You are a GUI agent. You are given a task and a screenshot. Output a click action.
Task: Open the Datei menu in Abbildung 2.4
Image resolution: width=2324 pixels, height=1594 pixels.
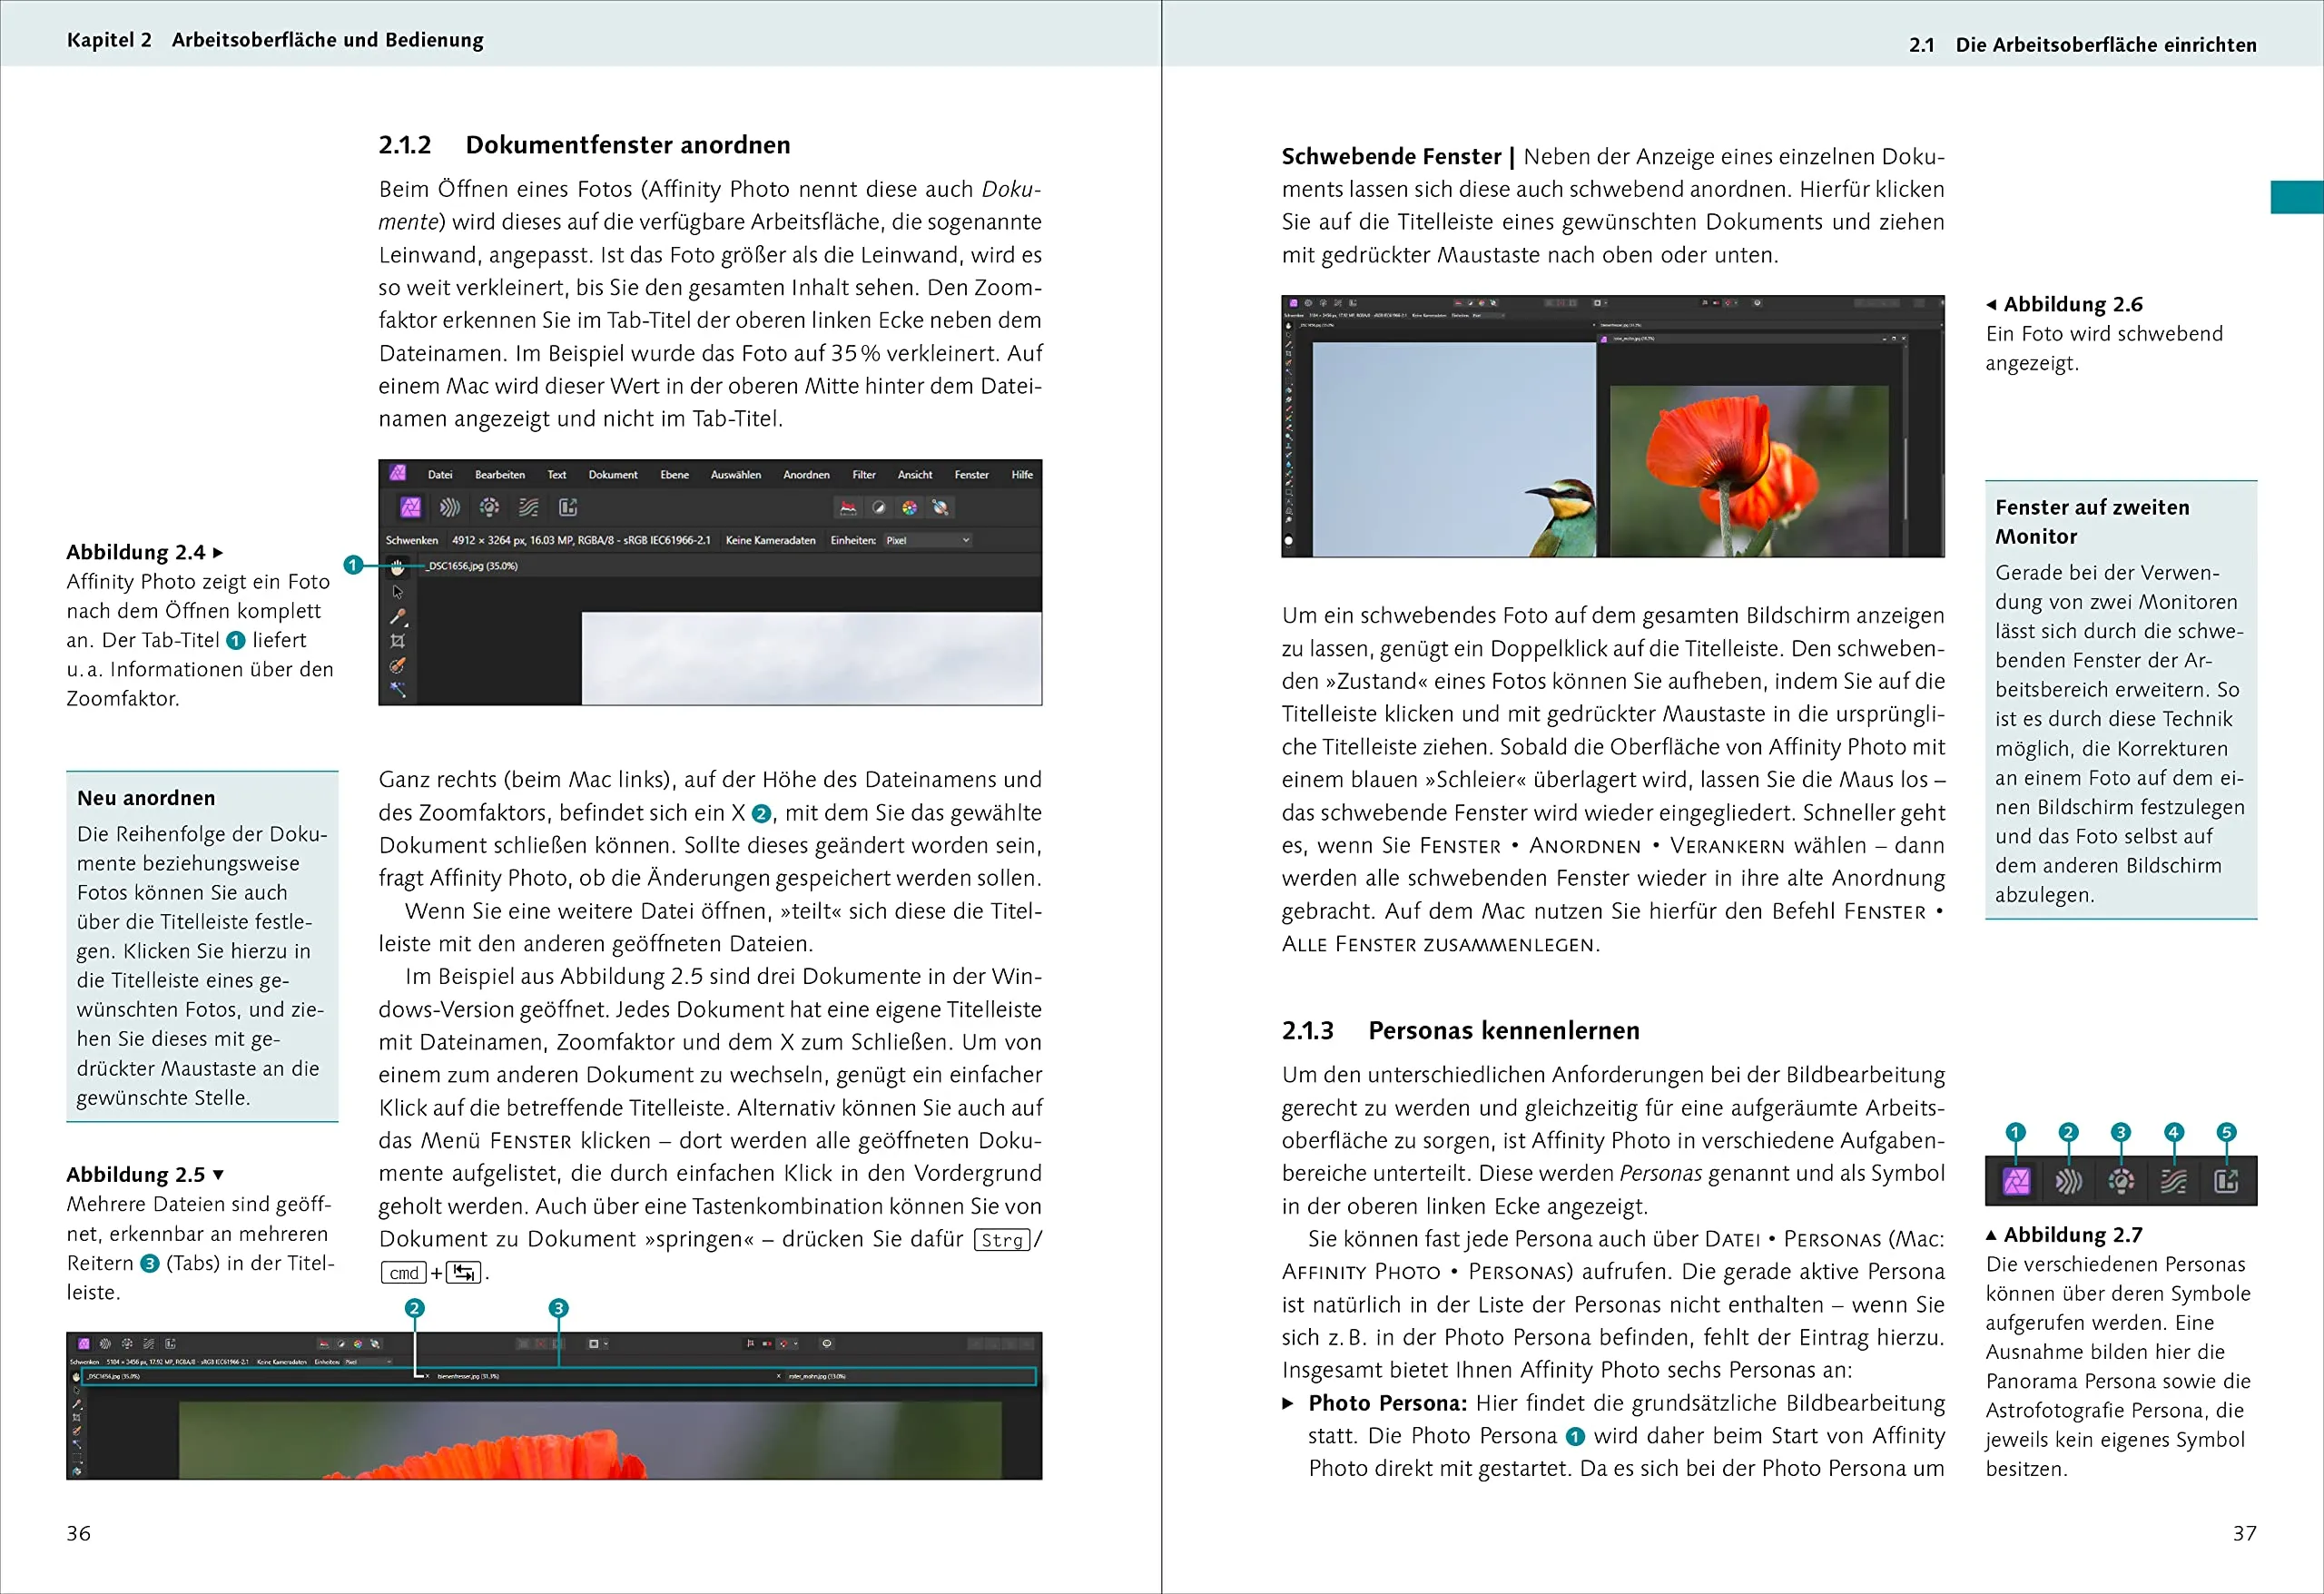(x=440, y=475)
